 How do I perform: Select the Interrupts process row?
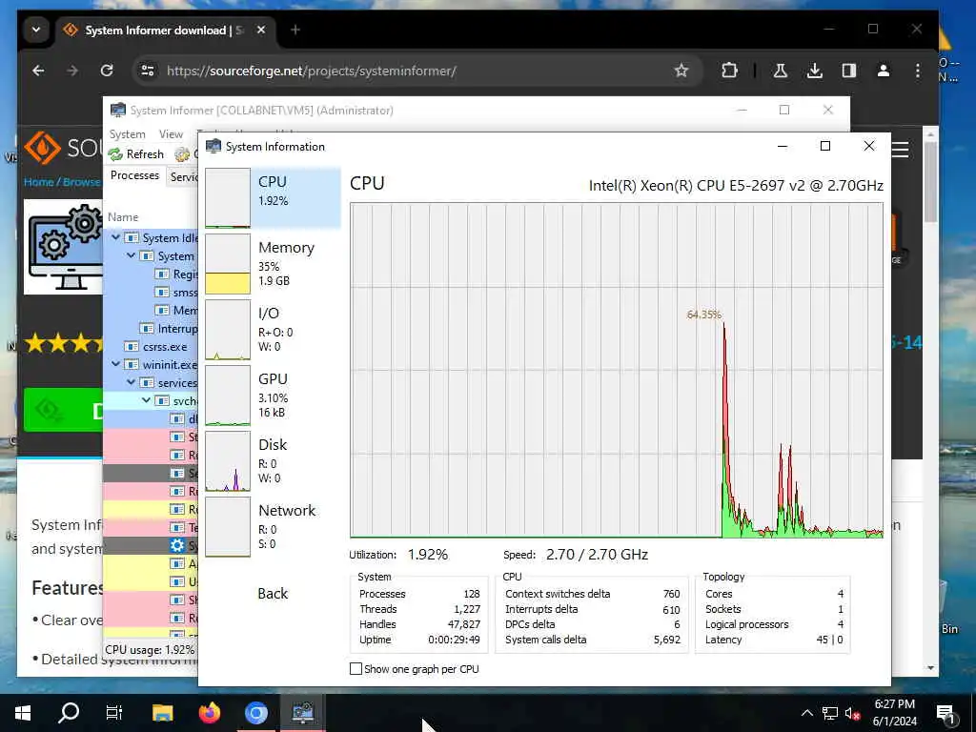tap(151, 328)
